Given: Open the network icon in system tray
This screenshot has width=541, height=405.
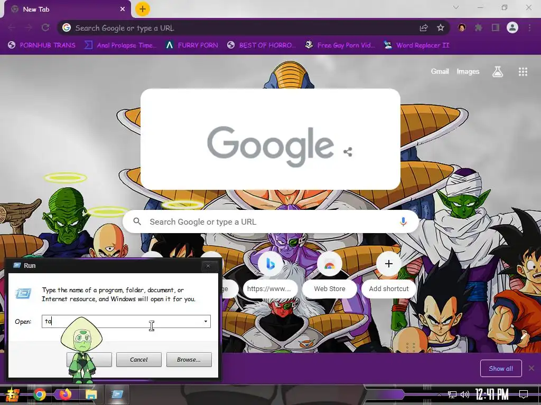Looking at the screenshot, I should pyautogui.click(x=452, y=394).
